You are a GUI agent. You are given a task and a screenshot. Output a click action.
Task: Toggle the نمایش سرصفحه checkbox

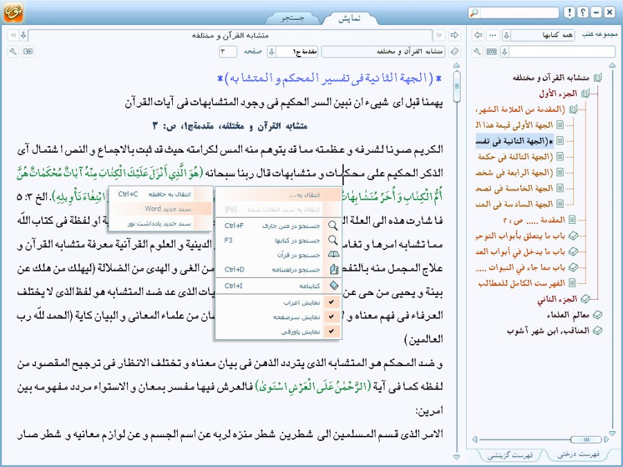tap(331, 316)
